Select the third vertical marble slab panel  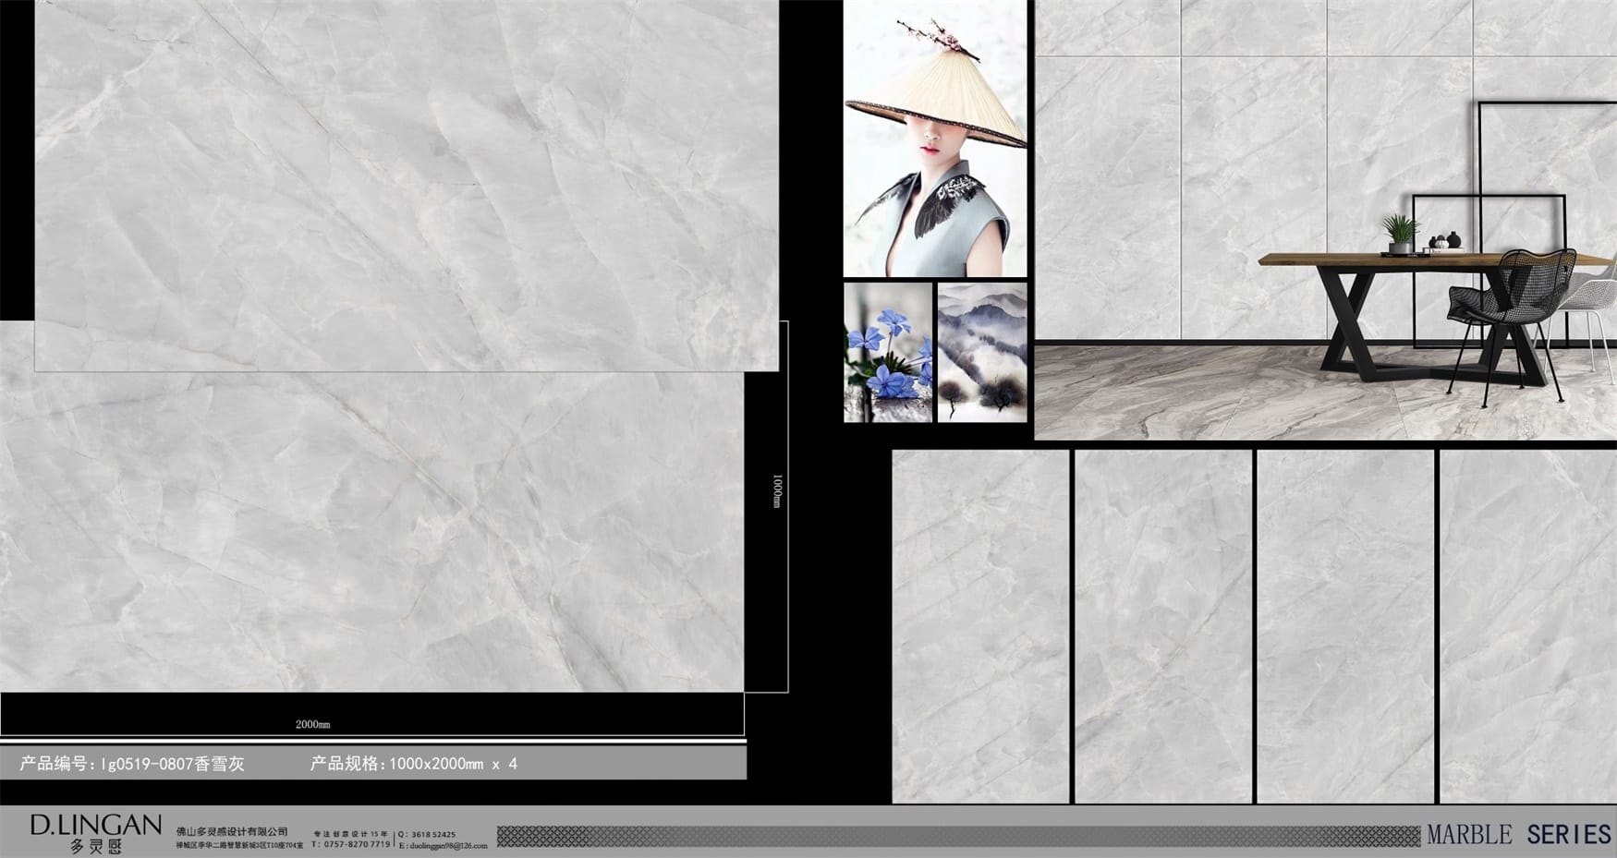[x=1344, y=626]
